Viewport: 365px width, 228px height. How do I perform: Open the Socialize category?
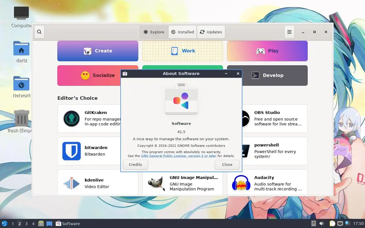pyautogui.click(x=89, y=76)
